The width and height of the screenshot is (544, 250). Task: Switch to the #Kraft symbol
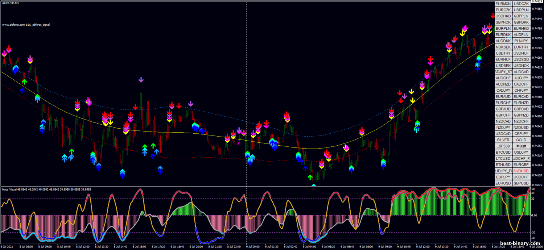click(521, 146)
